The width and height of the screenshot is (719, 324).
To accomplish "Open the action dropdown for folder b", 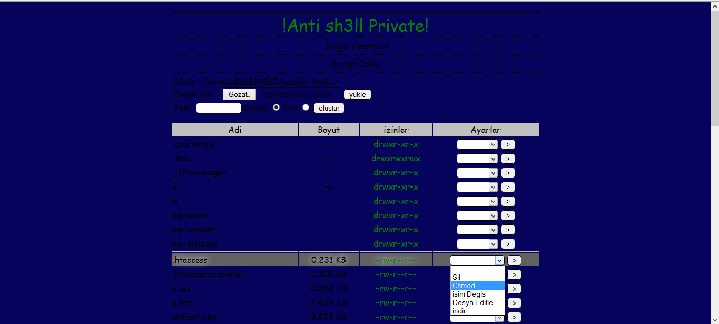I will [x=477, y=201].
